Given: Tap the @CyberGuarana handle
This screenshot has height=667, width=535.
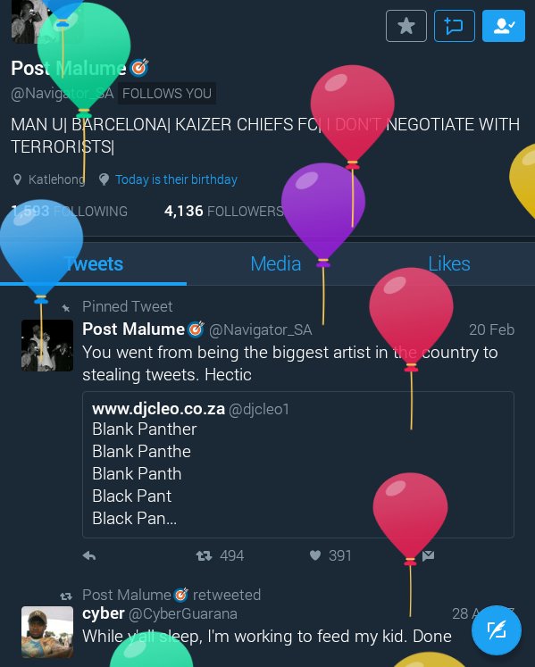Looking at the screenshot, I should [182, 613].
